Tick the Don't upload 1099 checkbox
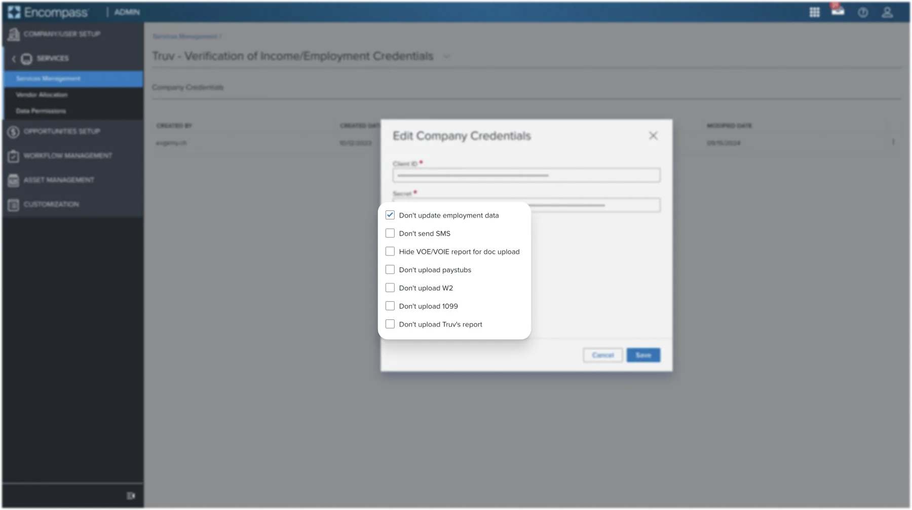 tap(390, 306)
